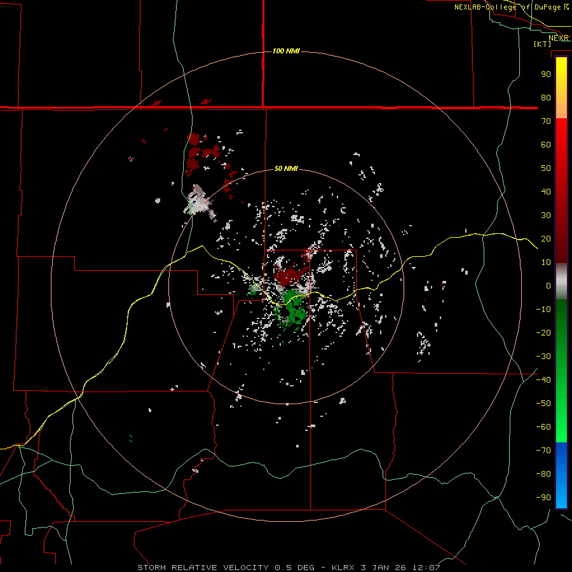
Task: Click the -60 knot label on scale
Action: click(543, 427)
